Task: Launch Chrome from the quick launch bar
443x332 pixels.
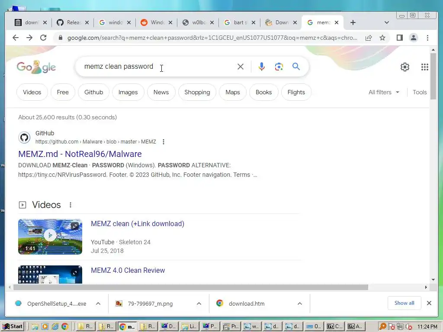Action: click(65, 327)
